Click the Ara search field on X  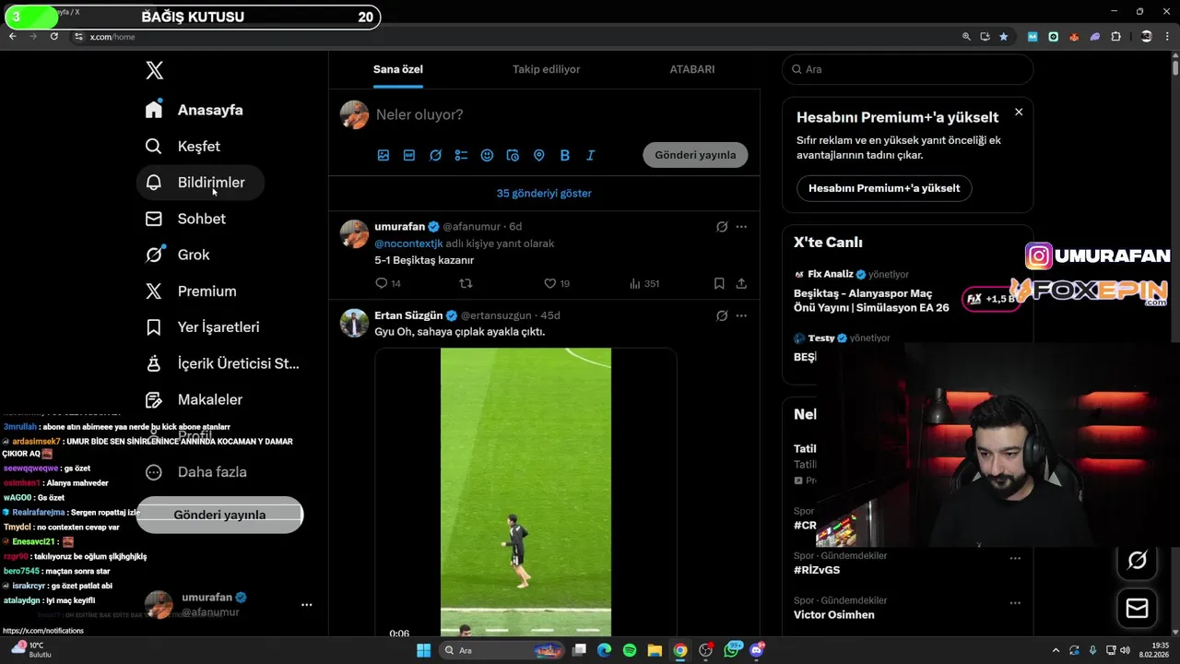pyautogui.click(x=907, y=69)
